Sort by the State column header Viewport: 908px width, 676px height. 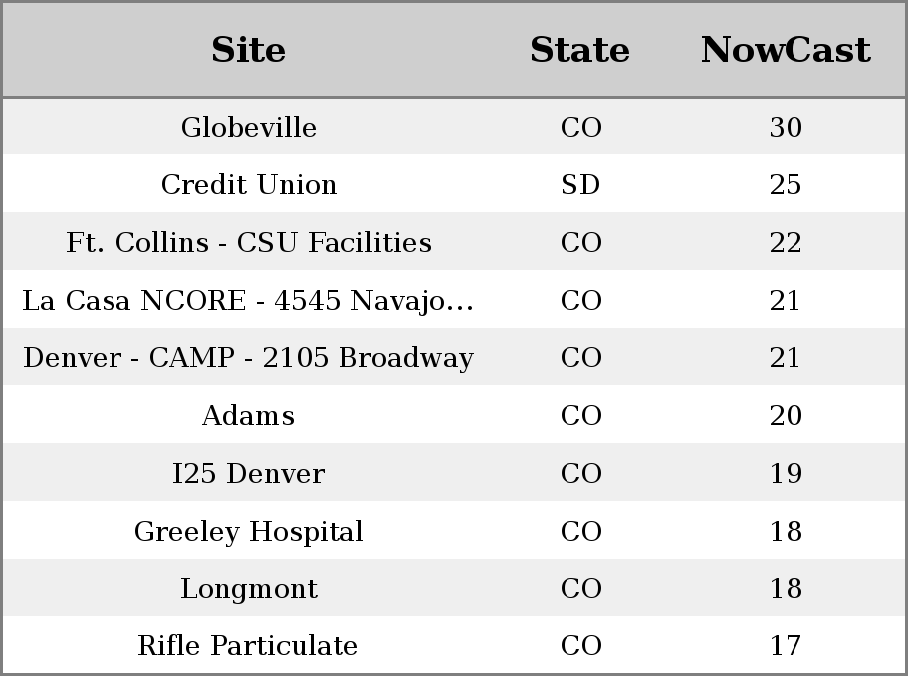(x=580, y=50)
